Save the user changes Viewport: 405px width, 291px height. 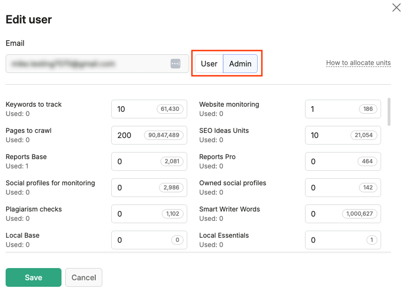tap(34, 277)
